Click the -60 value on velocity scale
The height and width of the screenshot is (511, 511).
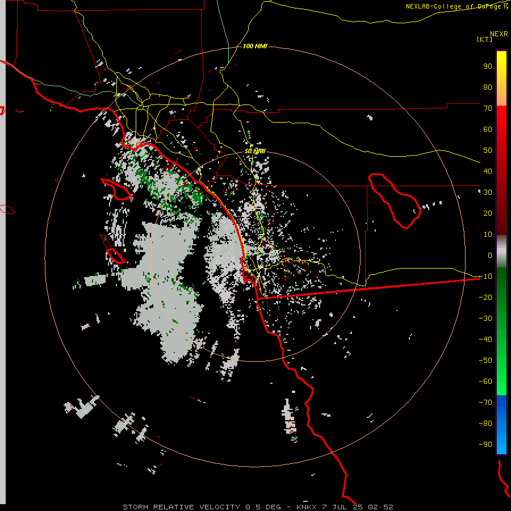[x=485, y=382]
